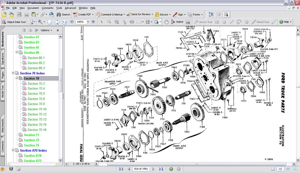Click the Email globe-envelope icon
The width and height of the screenshot is (300, 173).
coord(52,15)
